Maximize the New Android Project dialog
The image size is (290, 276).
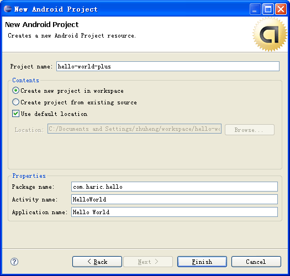[268, 9]
